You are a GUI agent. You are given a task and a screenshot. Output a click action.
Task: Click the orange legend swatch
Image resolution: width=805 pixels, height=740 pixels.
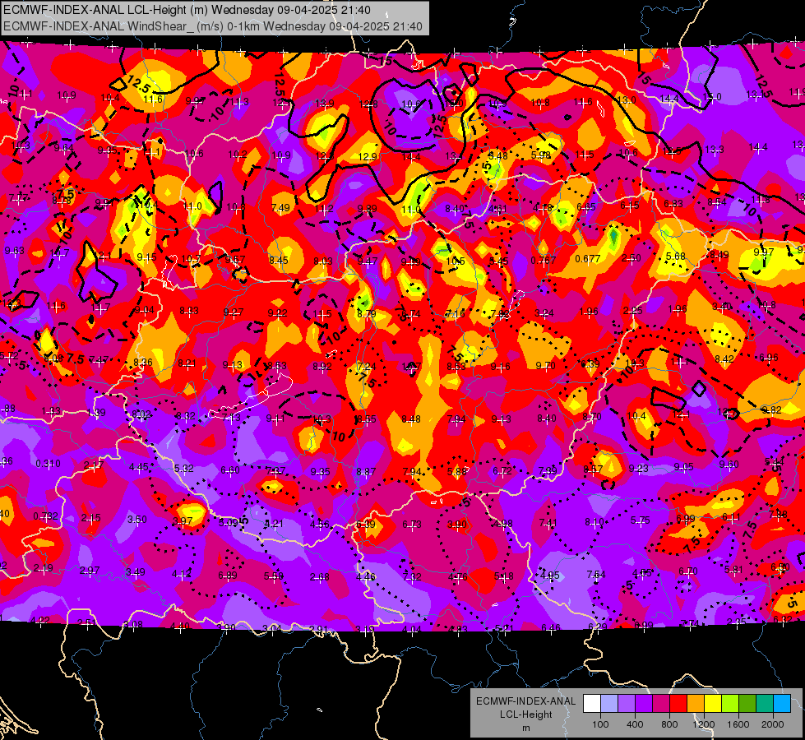tap(696, 704)
